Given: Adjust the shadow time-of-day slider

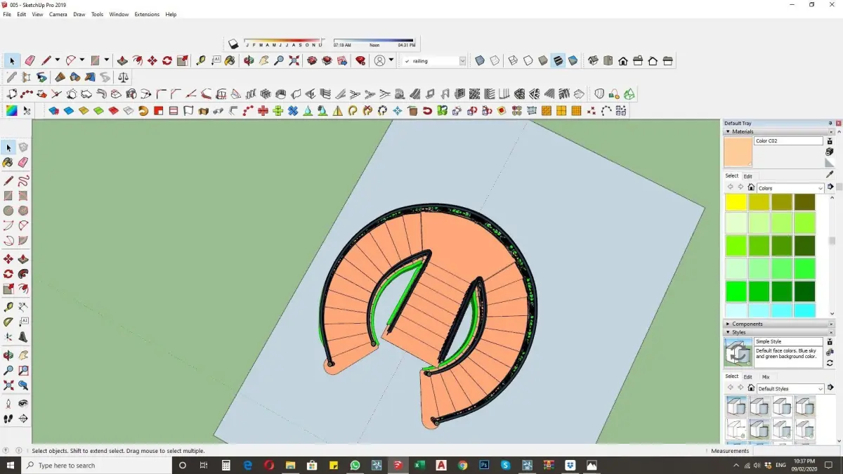Looking at the screenshot, I should [x=374, y=40].
